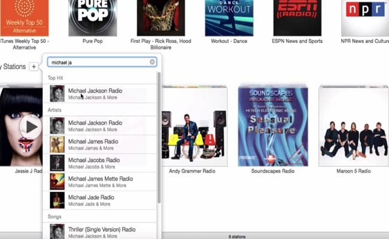This screenshot has width=389, height=239.
Task: Open the Maroon 5 Radio artwork
Action: [354, 126]
